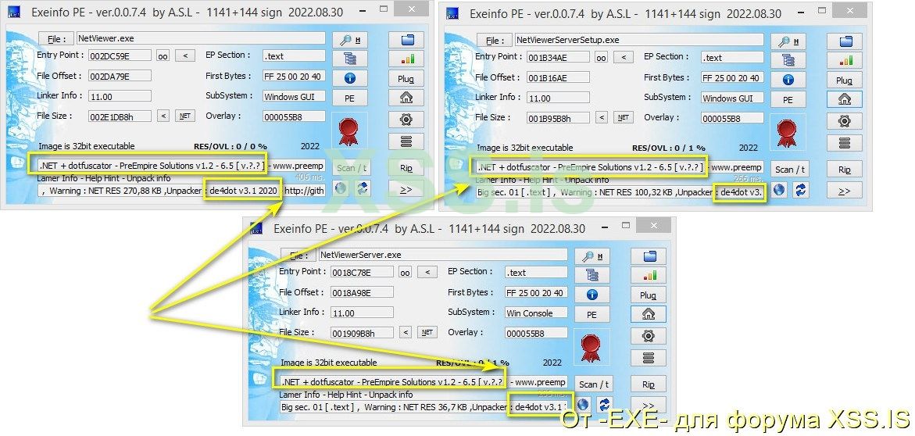Image resolution: width=915 pixels, height=436 pixels.
Task: Click oo button in NetViewer.exe window
Action: (163, 56)
